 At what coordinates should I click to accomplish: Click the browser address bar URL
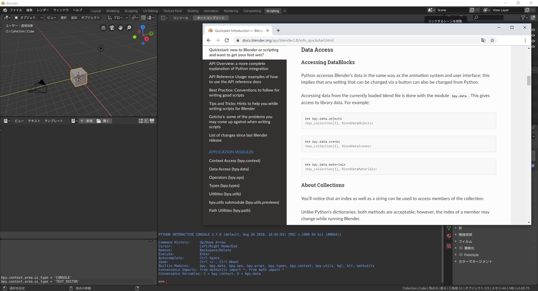(288, 40)
